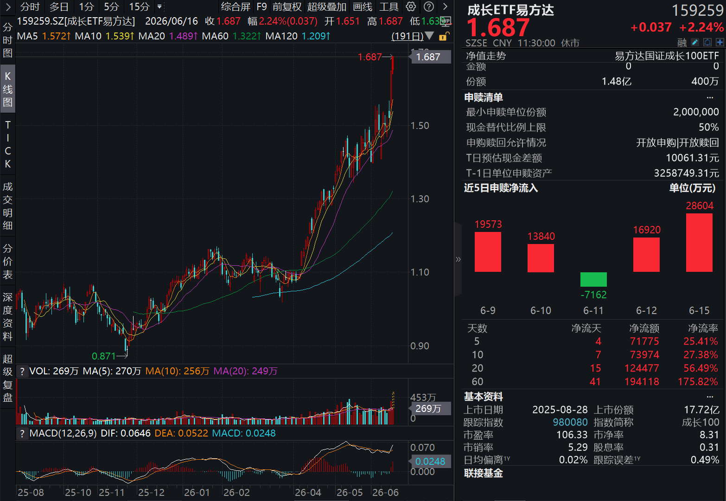Click the MA120 1.209 indicator label
The image size is (726, 501).
tap(298, 36)
